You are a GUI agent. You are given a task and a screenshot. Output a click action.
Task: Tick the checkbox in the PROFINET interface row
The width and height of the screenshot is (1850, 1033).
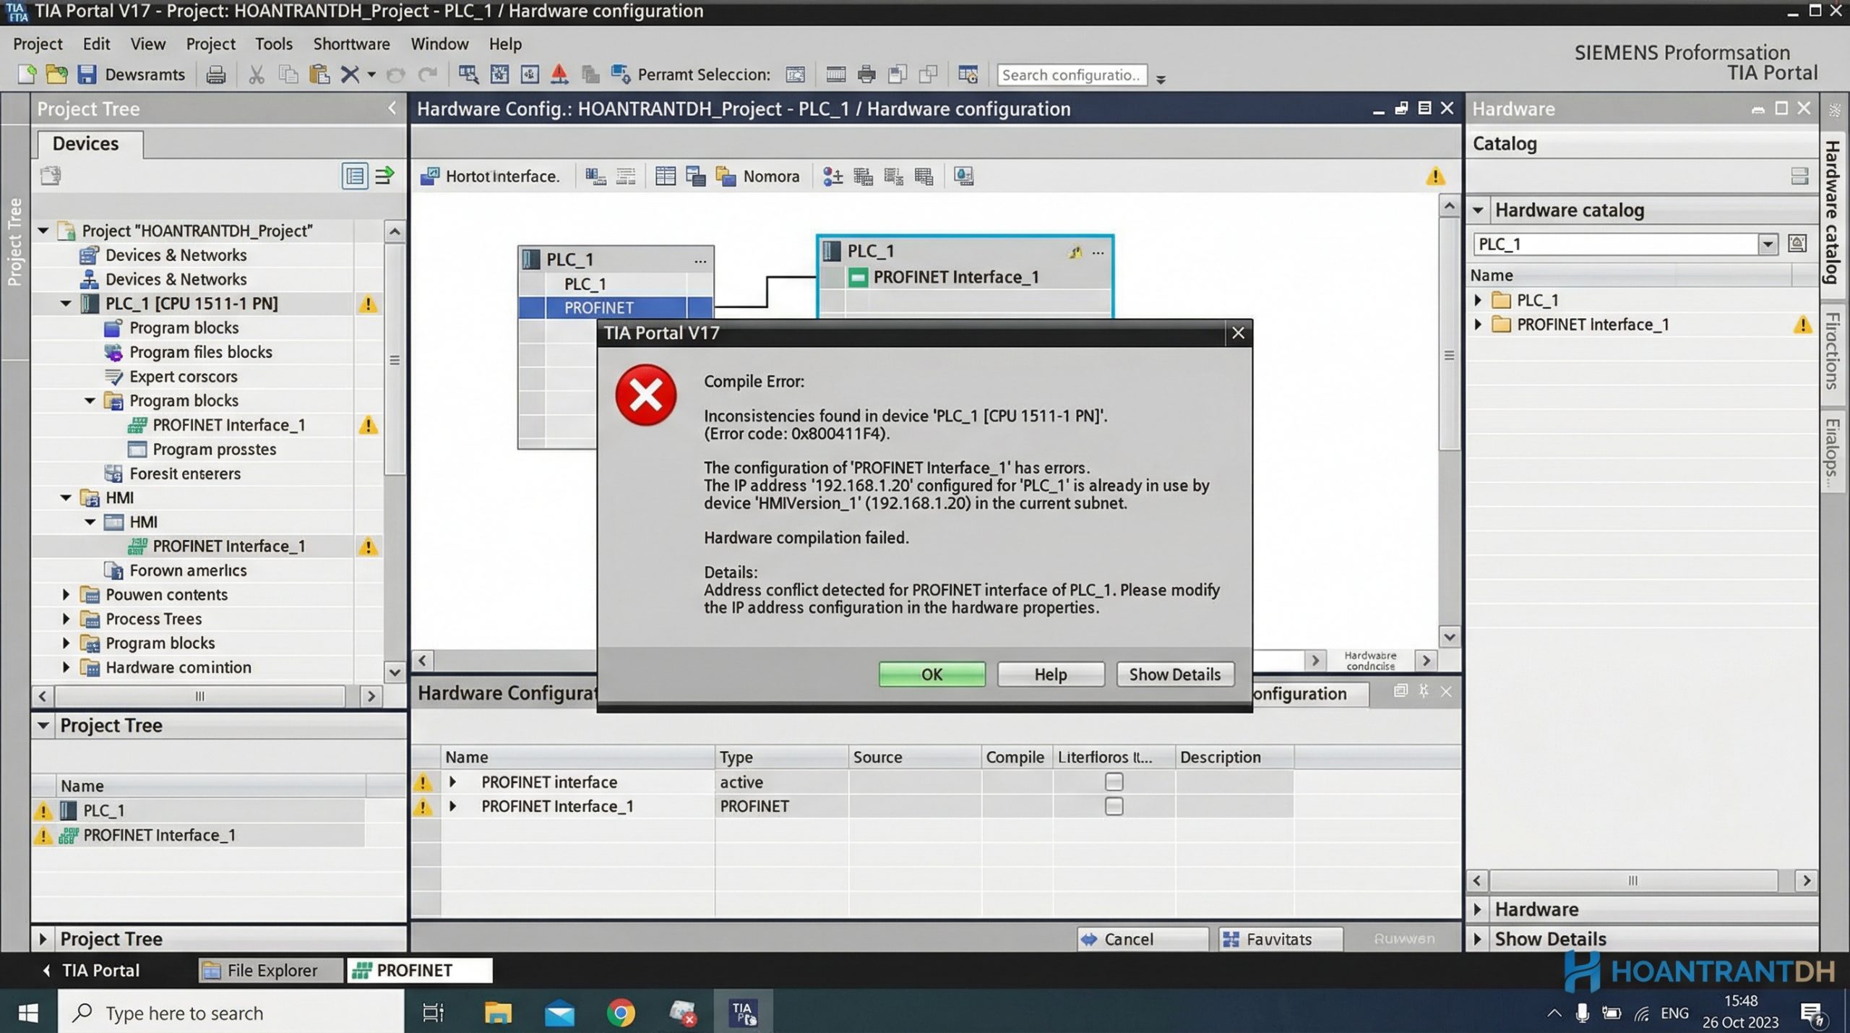click(x=1114, y=781)
